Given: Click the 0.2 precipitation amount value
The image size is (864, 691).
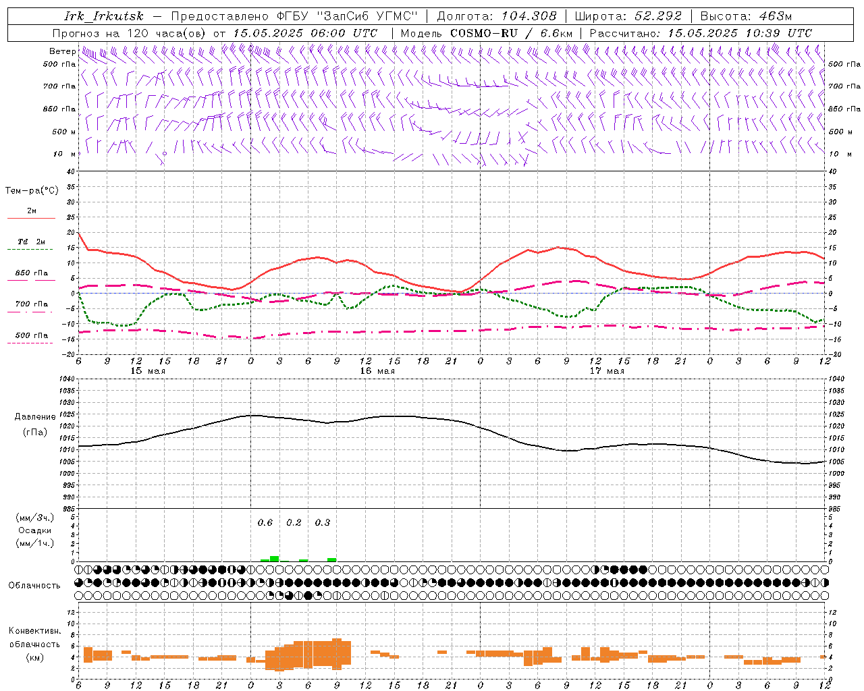Looking at the screenshot, I should (294, 522).
